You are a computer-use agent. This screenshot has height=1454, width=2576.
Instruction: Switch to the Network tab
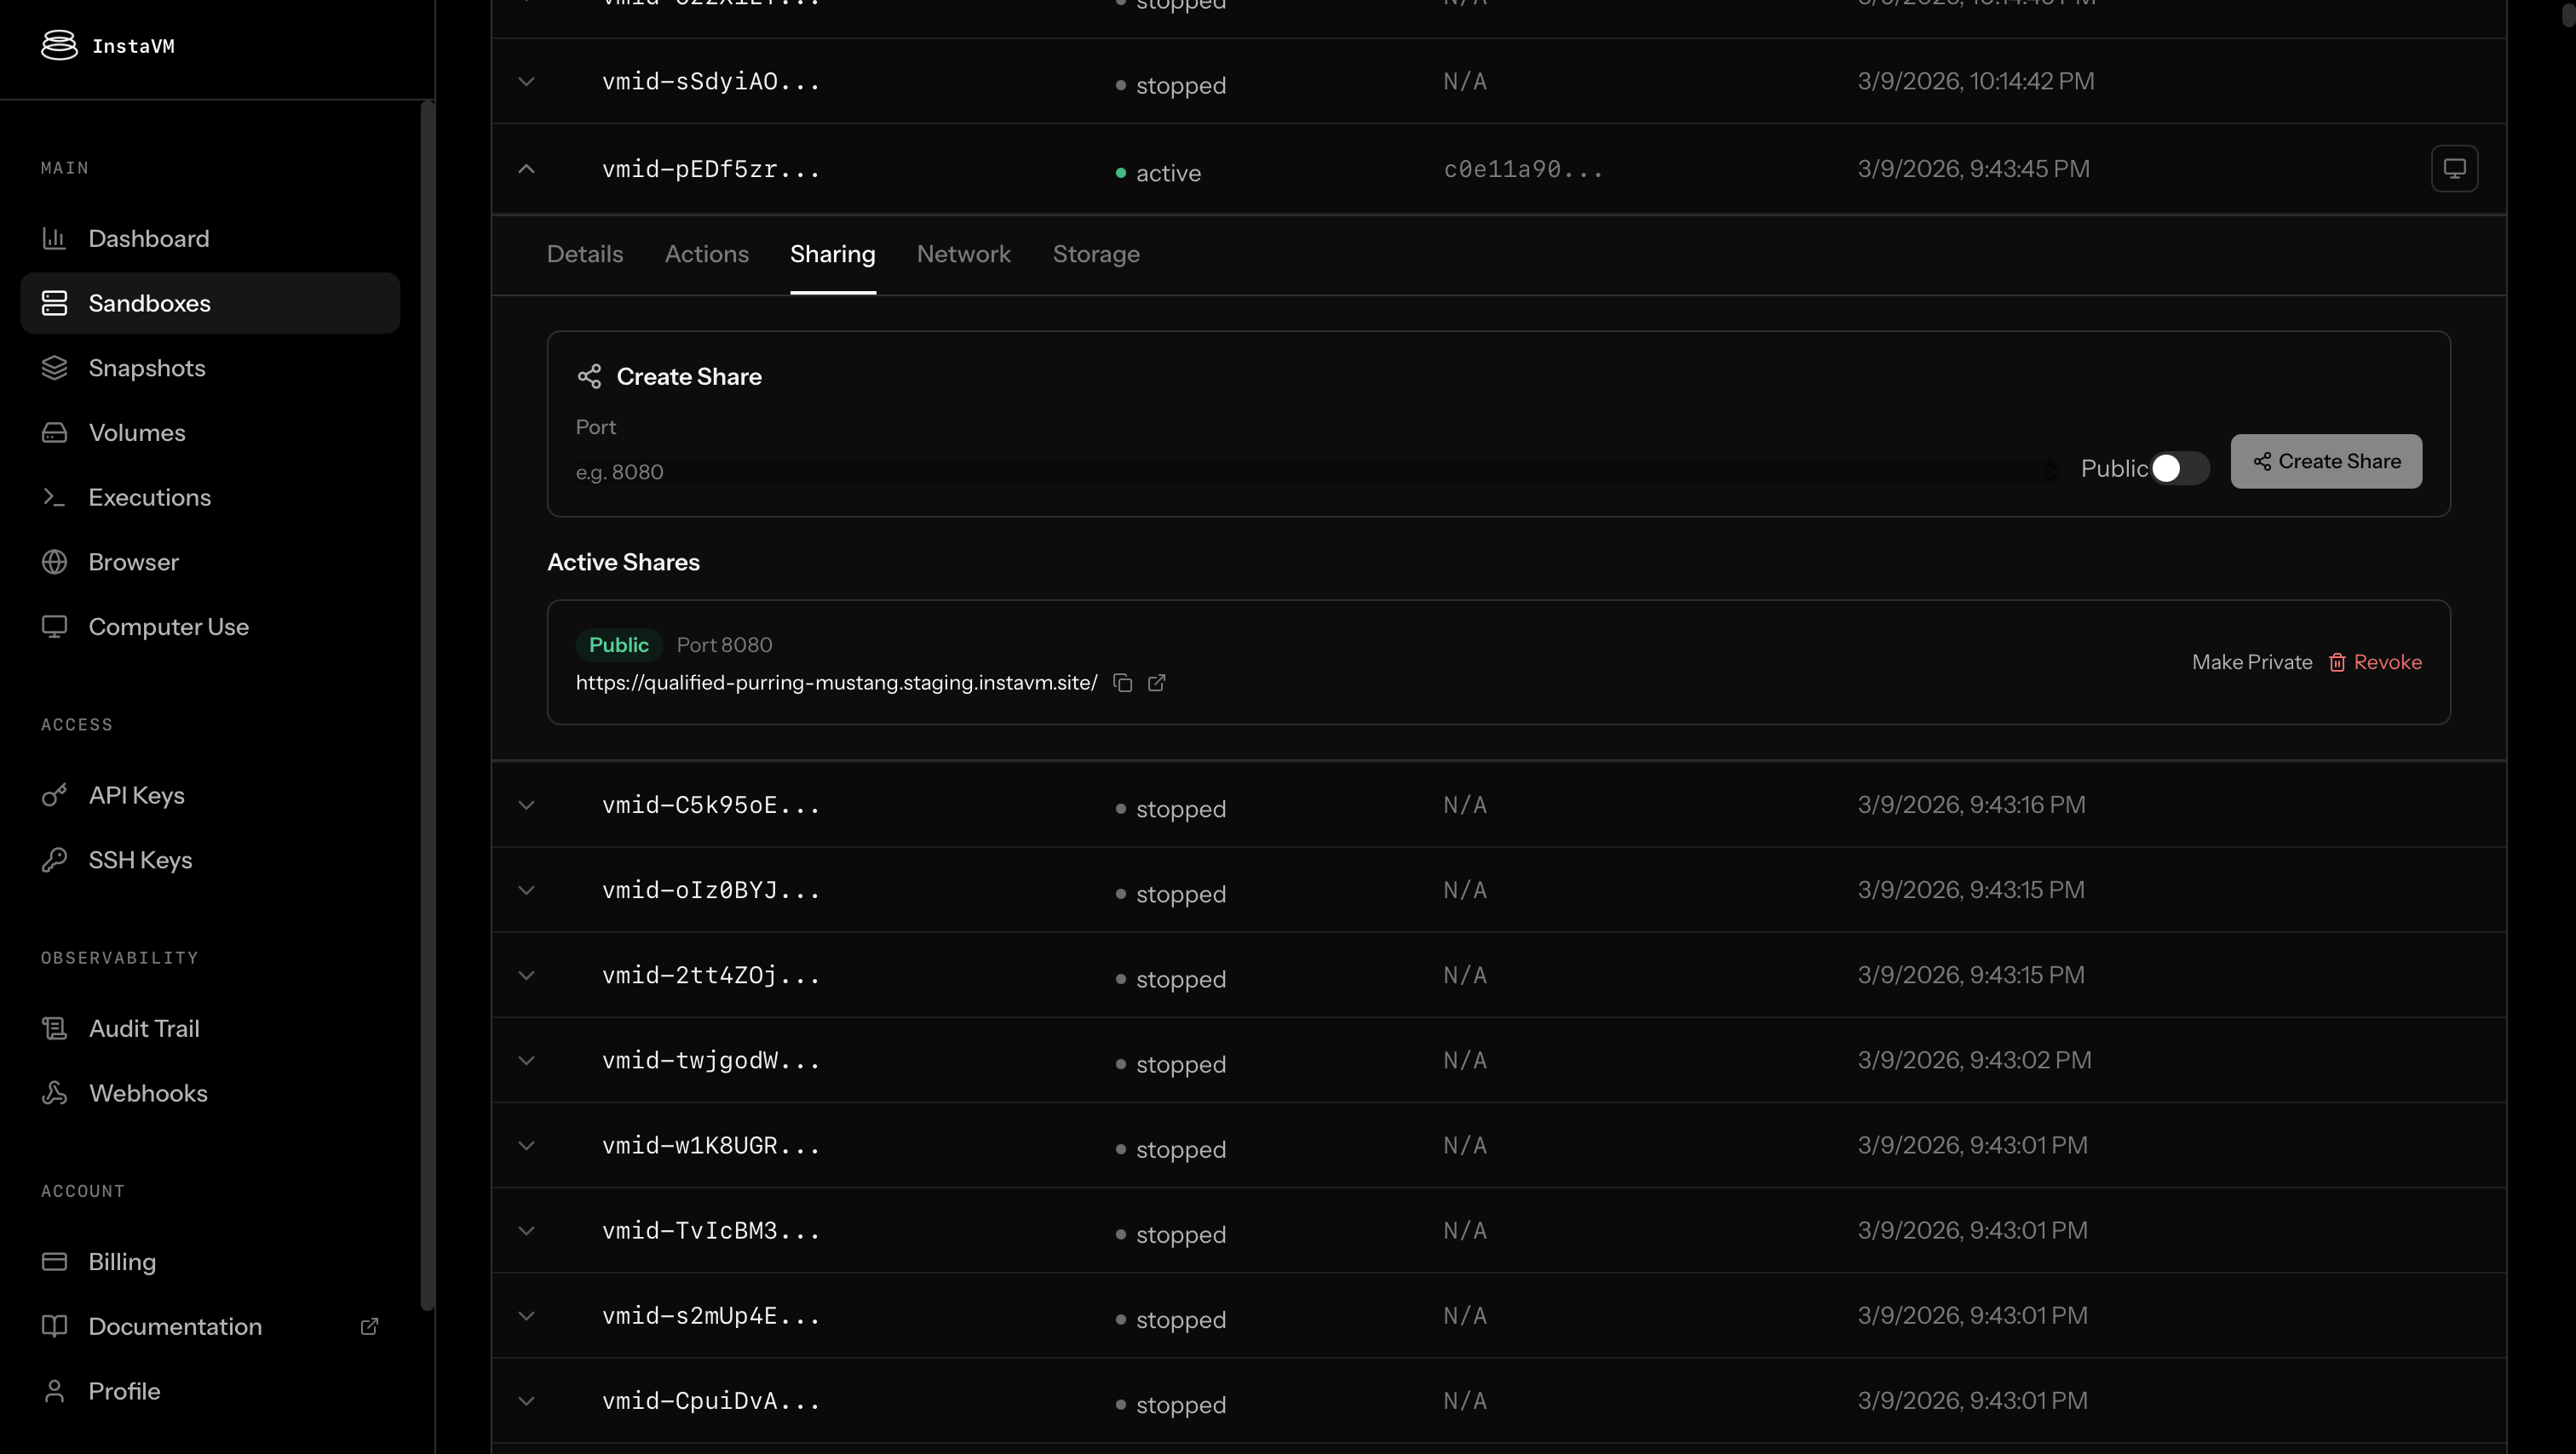[963, 254]
